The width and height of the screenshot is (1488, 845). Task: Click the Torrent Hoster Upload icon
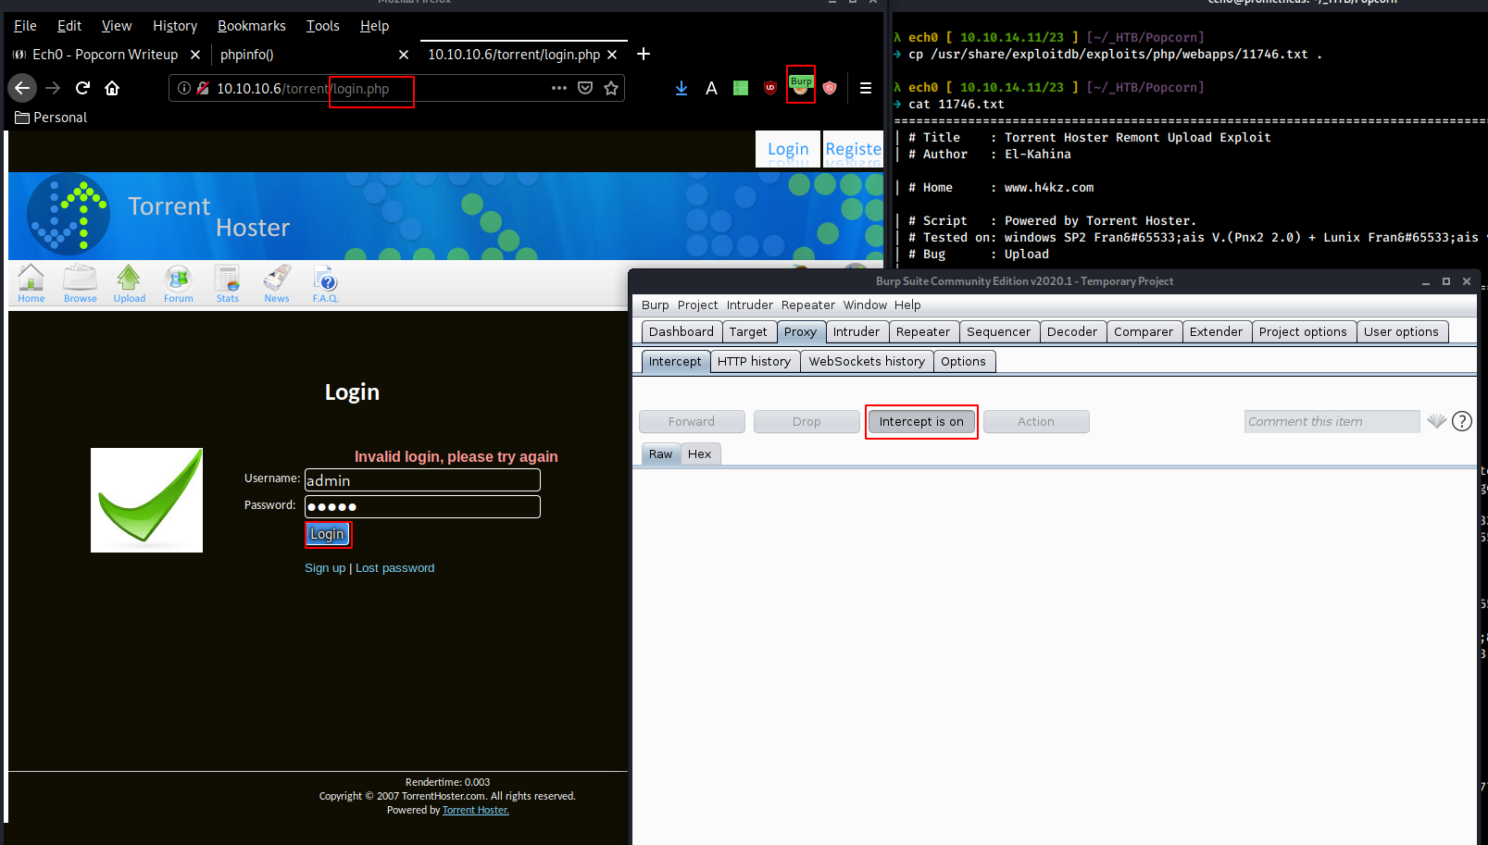[x=129, y=283]
